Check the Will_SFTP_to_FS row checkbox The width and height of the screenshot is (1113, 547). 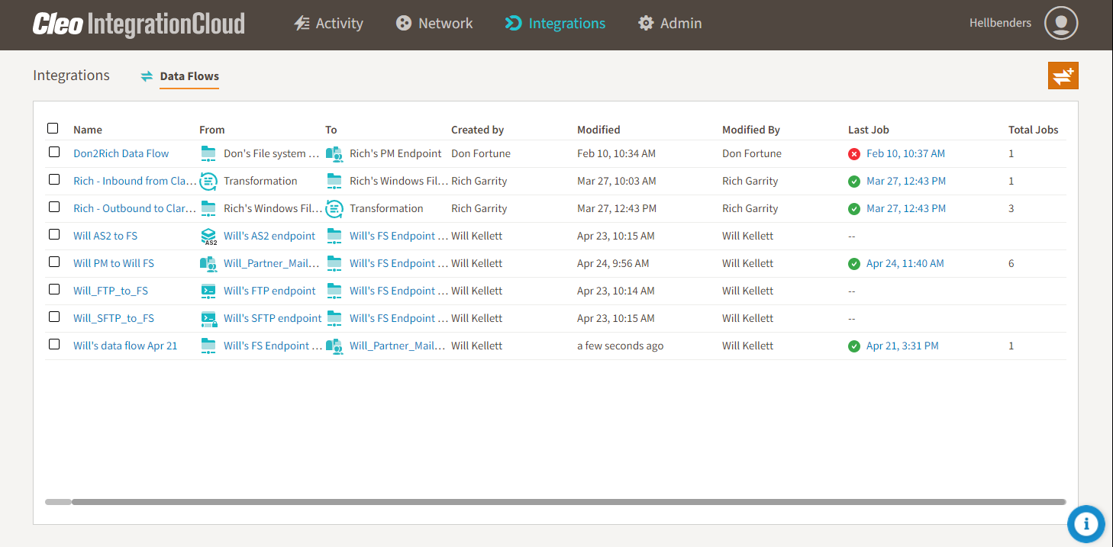[x=53, y=317]
